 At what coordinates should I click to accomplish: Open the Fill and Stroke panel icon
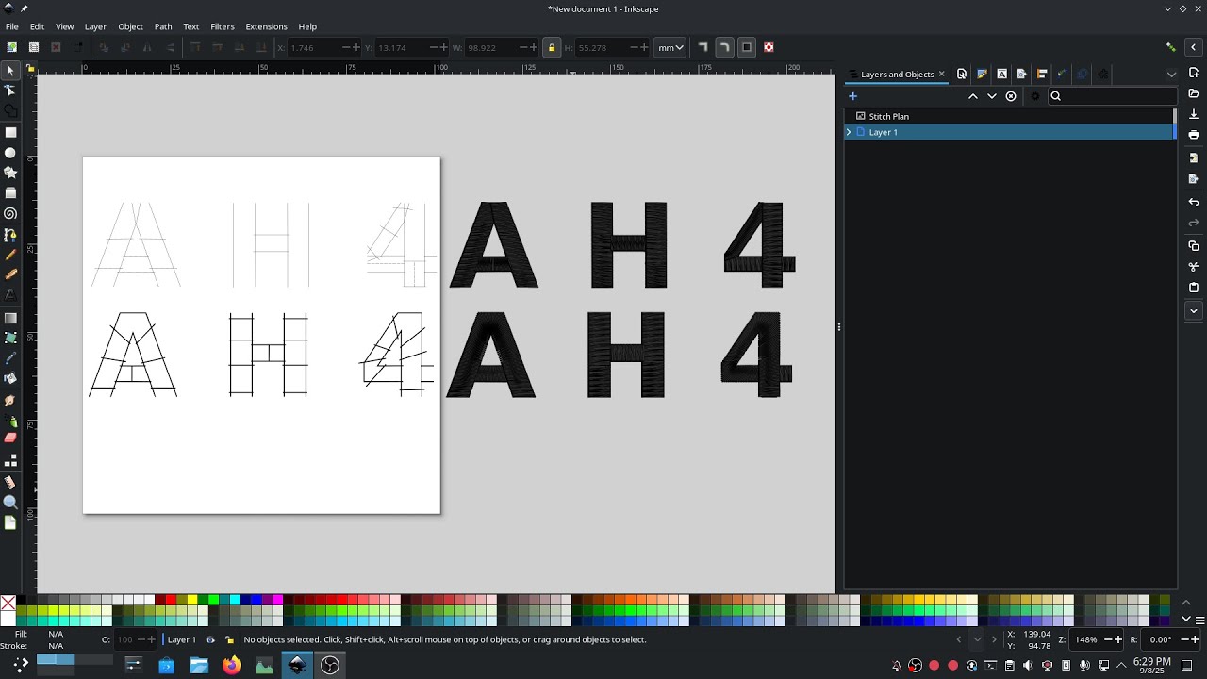pyautogui.click(x=982, y=74)
